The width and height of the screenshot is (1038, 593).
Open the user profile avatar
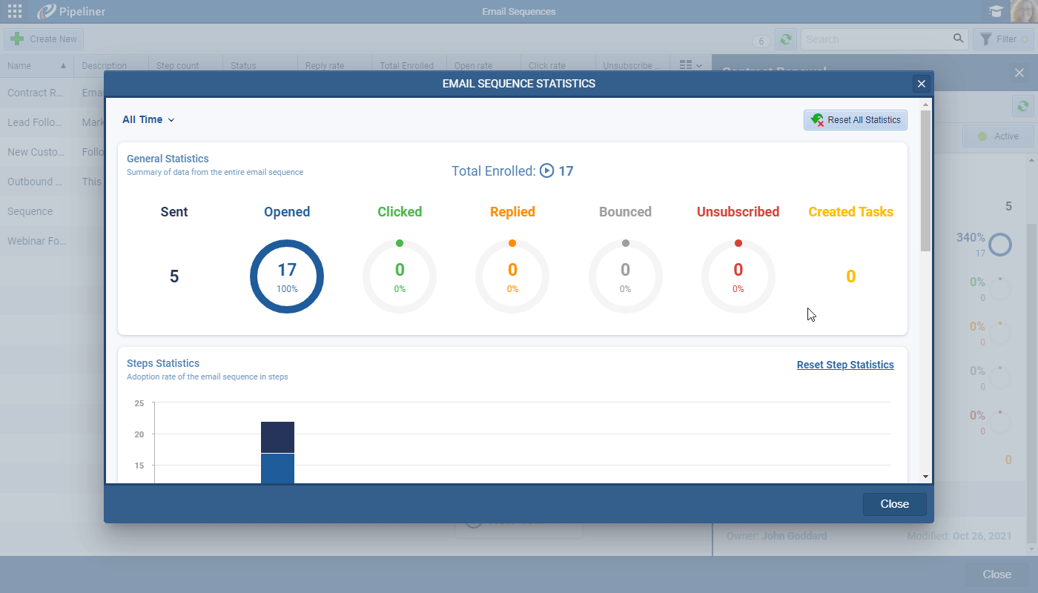[x=1023, y=11]
